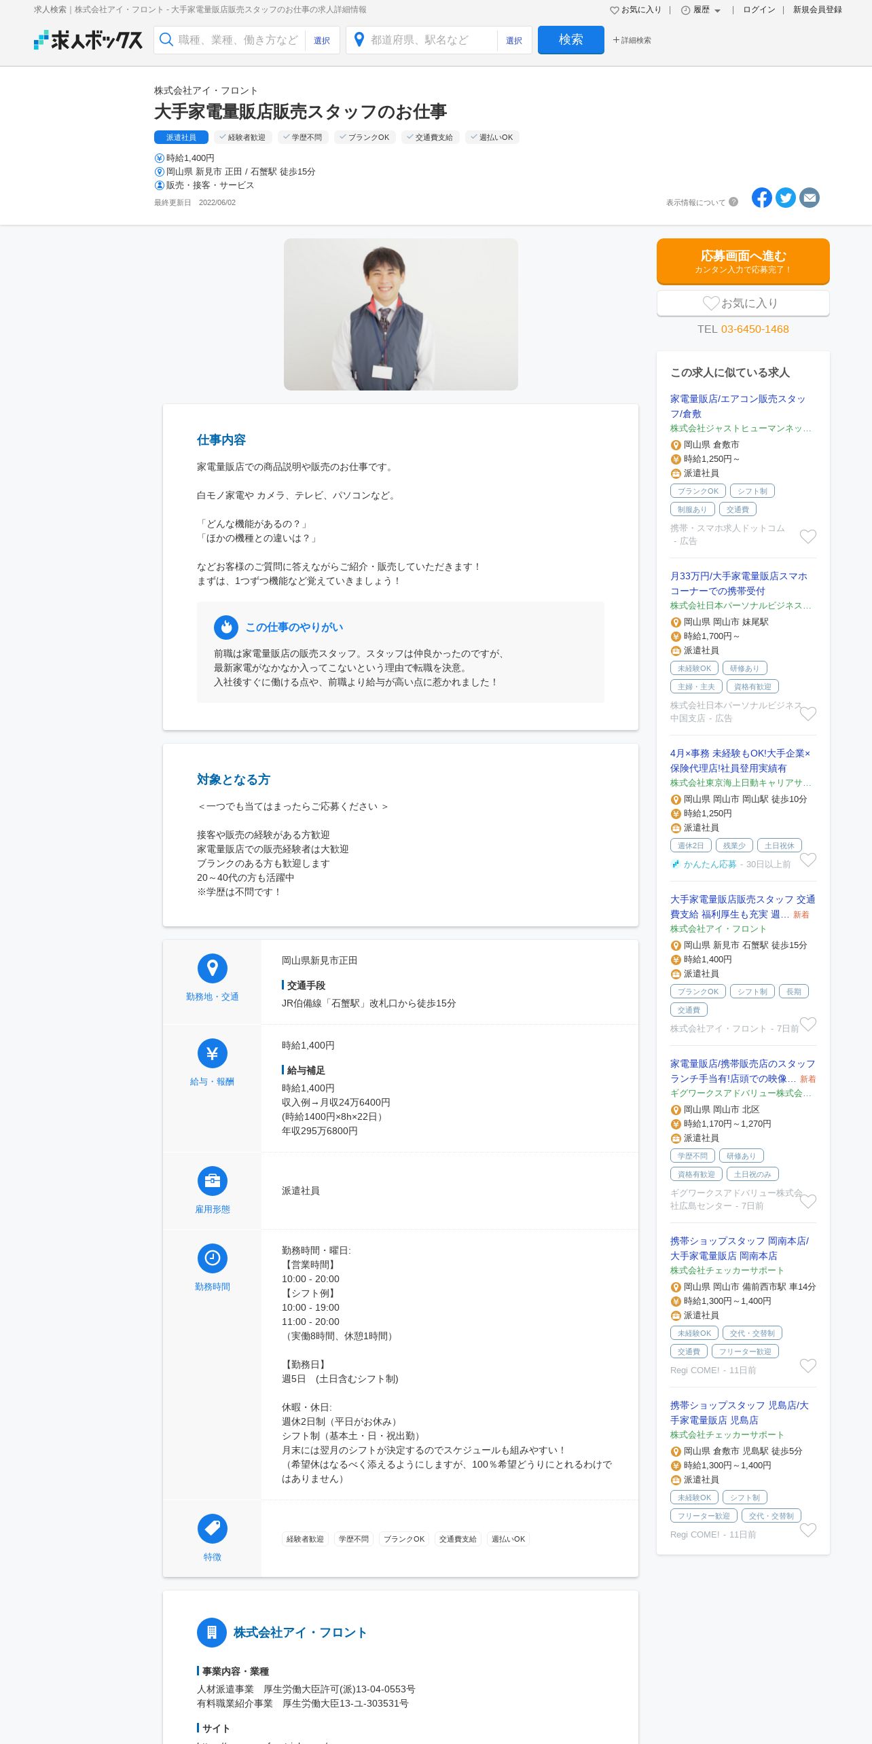Screen dimensions: 872x1744
Task: Click the orange 応募画面へ進む button
Action: pyautogui.click(x=743, y=261)
